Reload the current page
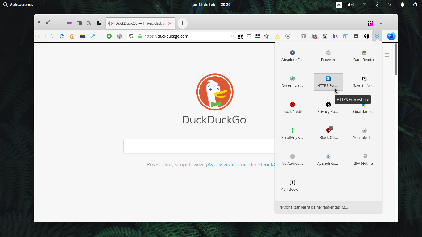The width and height of the screenshot is (422, 237). pyautogui.click(x=62, y=36)
